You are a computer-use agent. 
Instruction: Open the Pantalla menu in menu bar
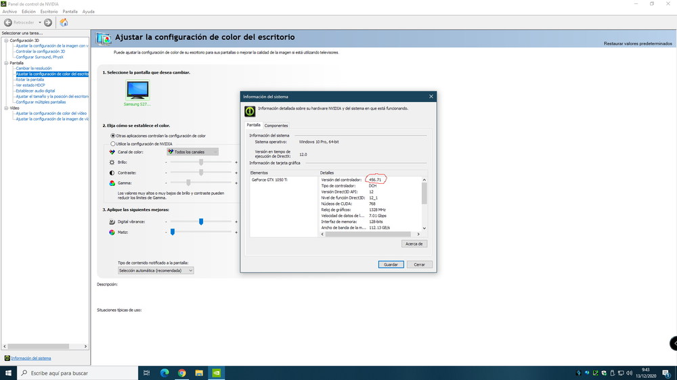pos(70,11)
